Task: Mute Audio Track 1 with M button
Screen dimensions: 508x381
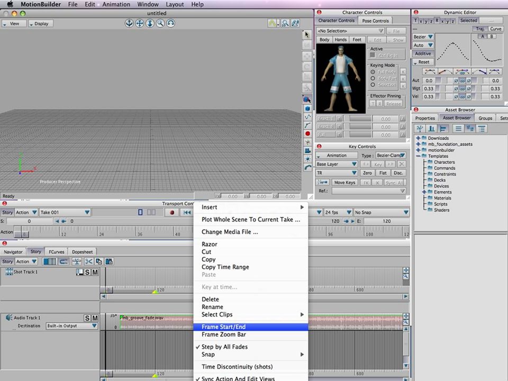Action: tap(95, 318)
